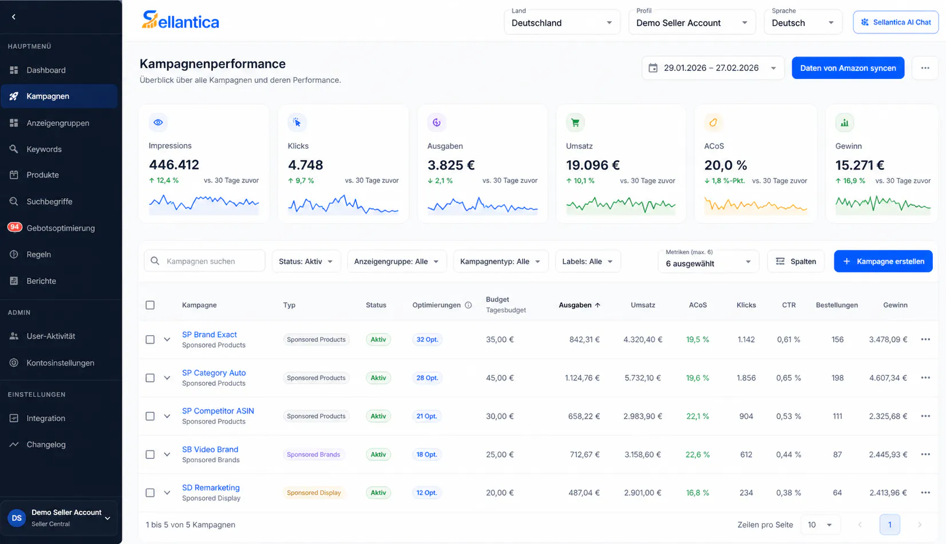The width and height of the screenshot is (946, 544).
Task: Open Berichte in the sidebar
Action: (x=59, y=281)
